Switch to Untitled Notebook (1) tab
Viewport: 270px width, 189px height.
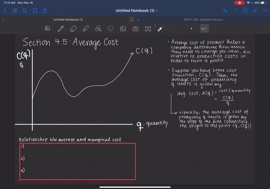(x=68, y=20)
